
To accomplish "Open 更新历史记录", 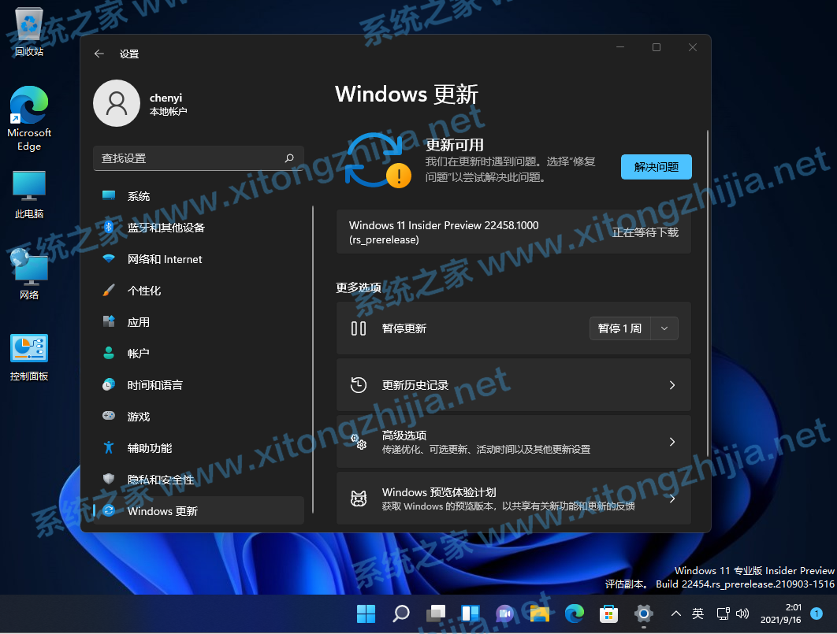I will [513, 385].
